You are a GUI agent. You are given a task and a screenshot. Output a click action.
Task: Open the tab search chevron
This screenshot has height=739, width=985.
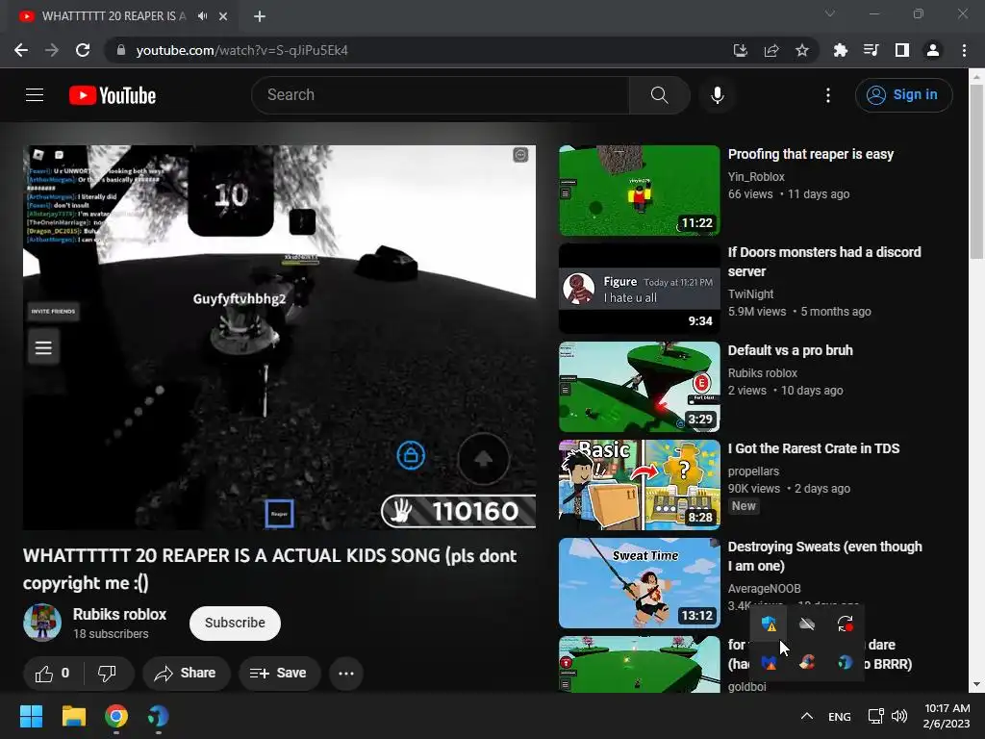click(830, 13)
